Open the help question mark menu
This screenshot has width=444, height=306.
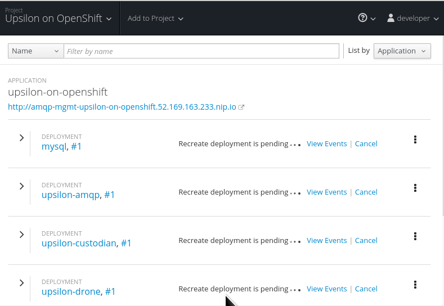coord(366,18)
